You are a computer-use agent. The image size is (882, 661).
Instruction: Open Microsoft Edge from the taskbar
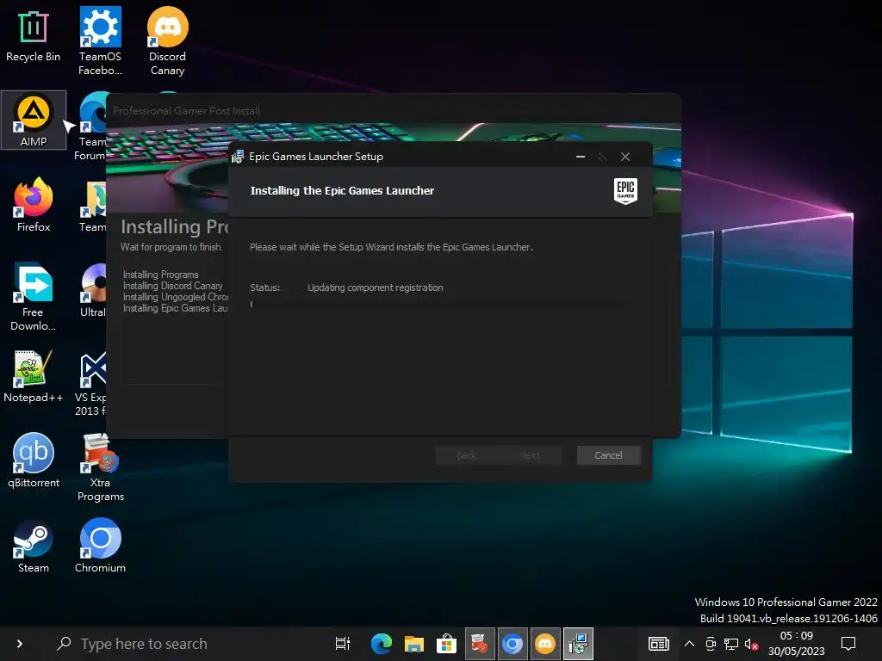(382, 644)
